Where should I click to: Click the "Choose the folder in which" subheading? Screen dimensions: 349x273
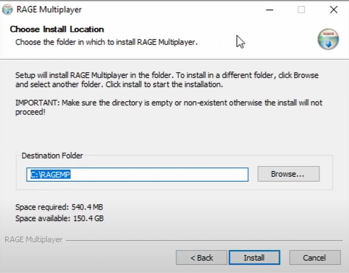tap(106, 42)
